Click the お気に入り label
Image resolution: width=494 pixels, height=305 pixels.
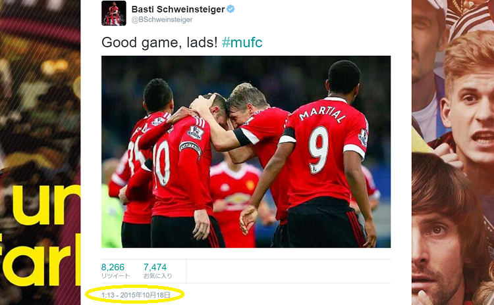click(x=158, y=276)
